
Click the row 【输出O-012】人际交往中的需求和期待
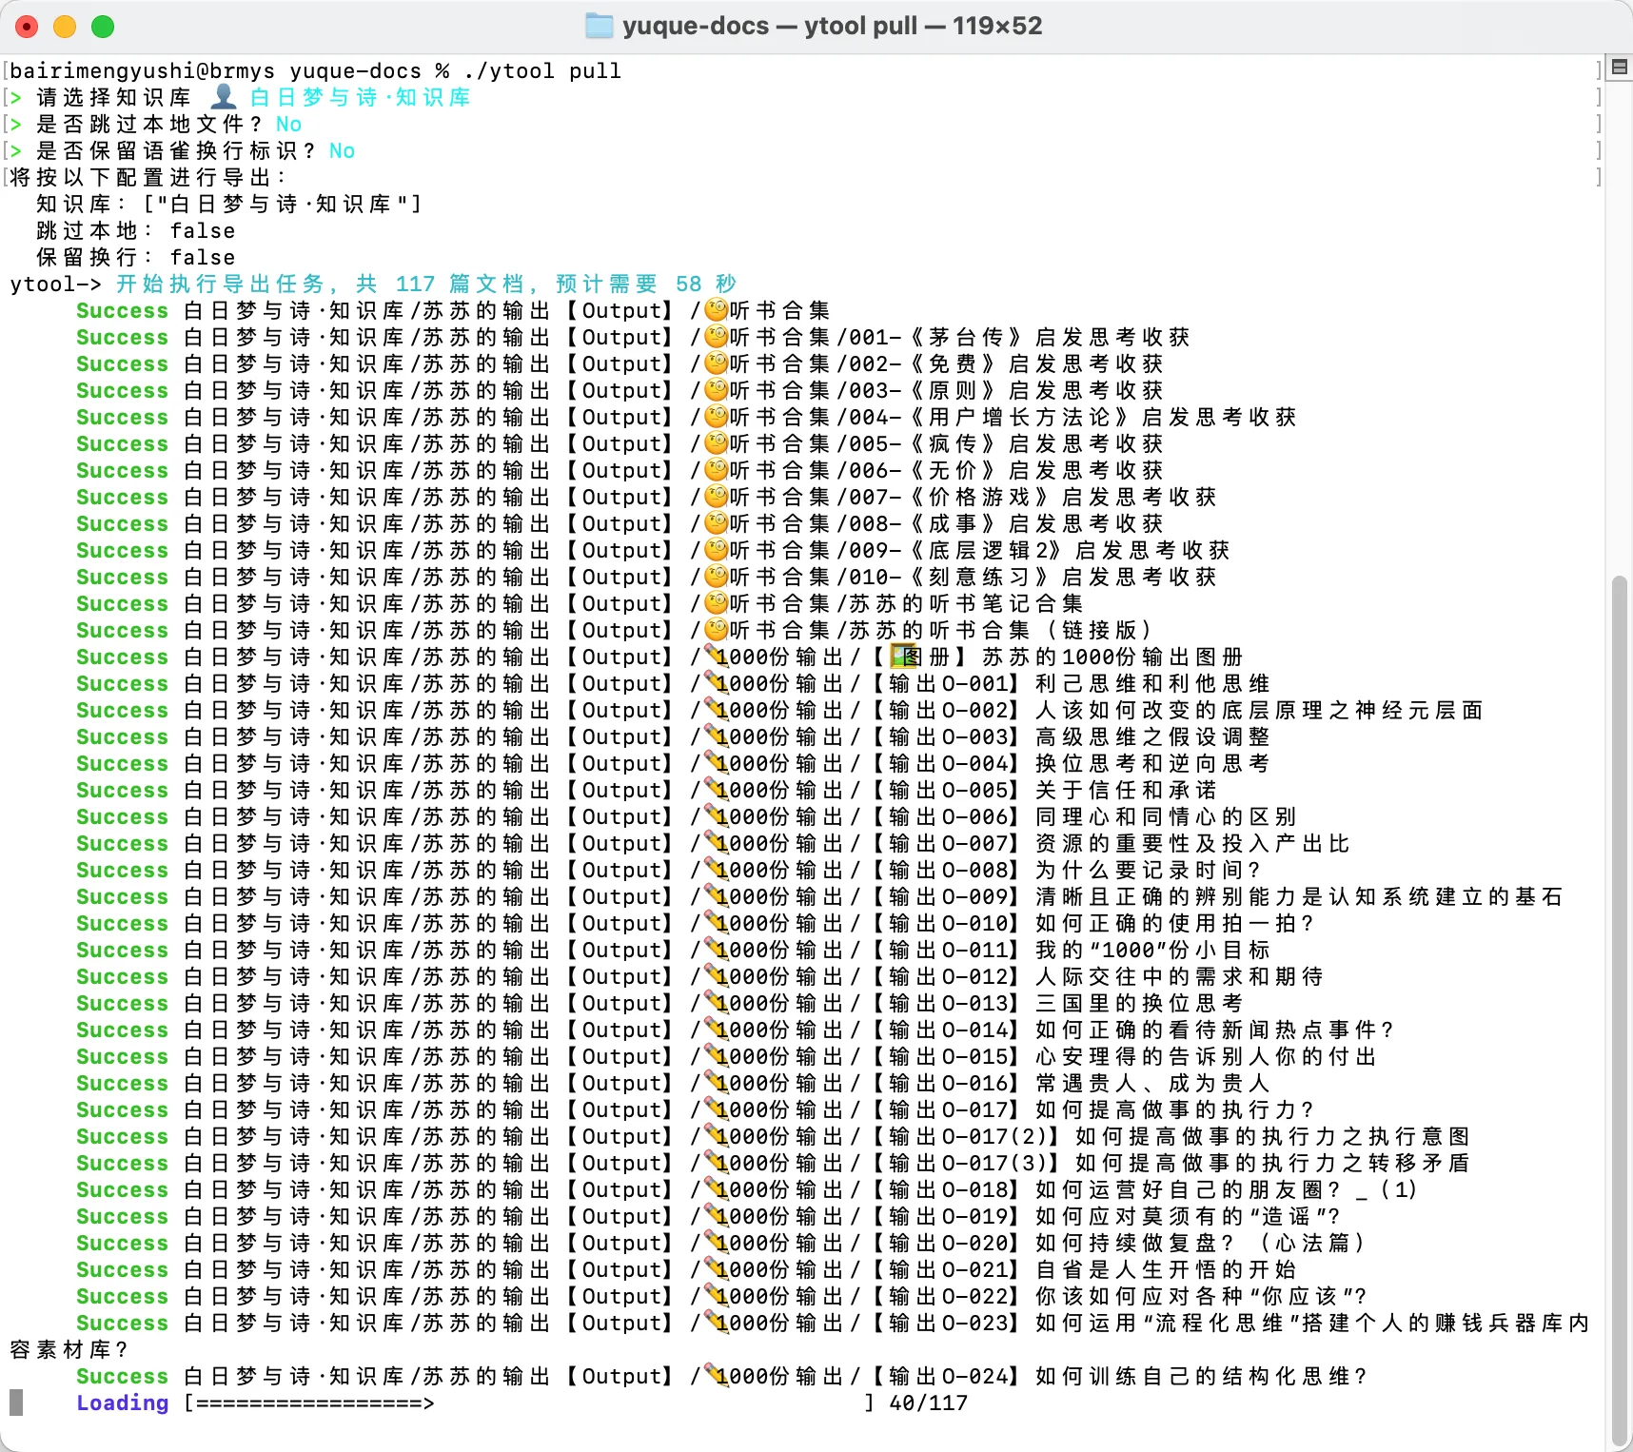coord(699,976)
